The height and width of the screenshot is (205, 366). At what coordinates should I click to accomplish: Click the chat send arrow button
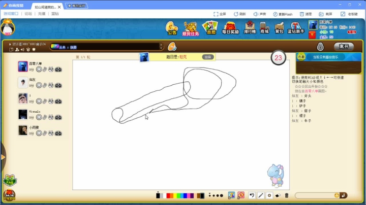[x=343, y=195]
